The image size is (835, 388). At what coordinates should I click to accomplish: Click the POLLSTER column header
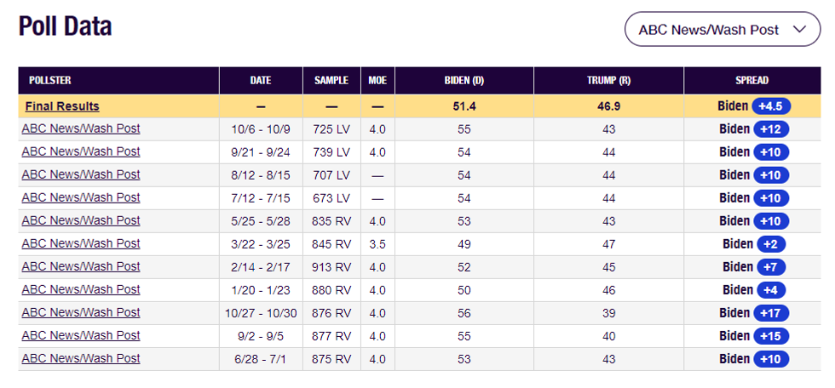pyautogui.click(x=49, y=81)
